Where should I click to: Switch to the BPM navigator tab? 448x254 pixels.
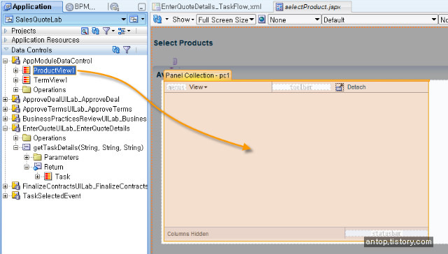click(x=80, y=7)
